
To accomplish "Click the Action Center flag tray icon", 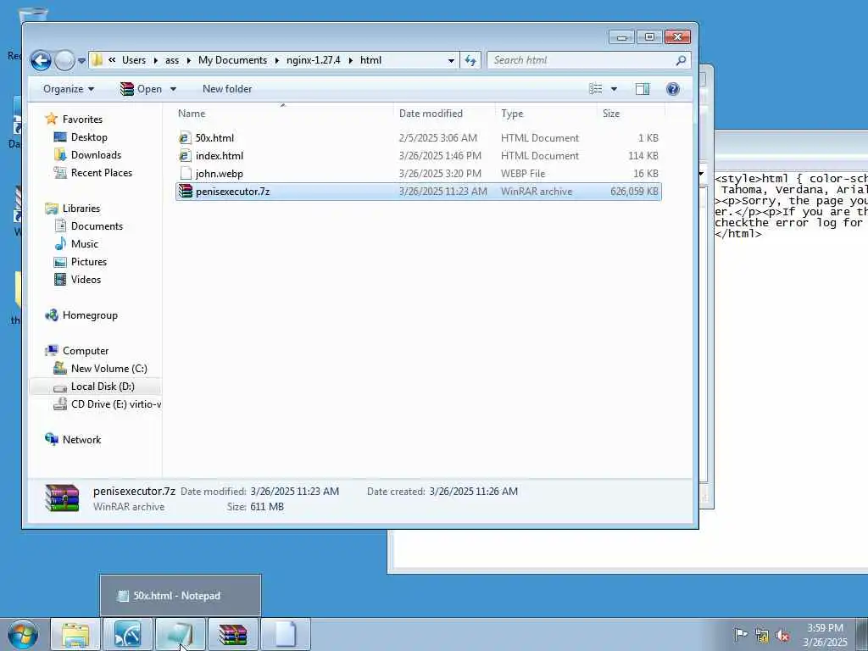I will (740, 635).
